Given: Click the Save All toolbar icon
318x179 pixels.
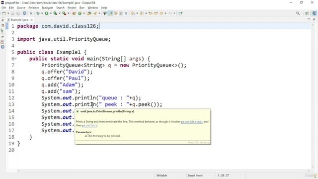Looking at the screenshot, I should (18, 13).
